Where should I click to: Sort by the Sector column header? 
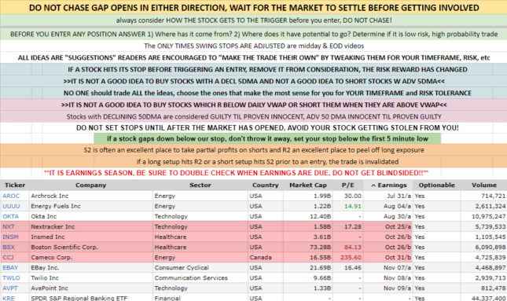coord(200,185)
